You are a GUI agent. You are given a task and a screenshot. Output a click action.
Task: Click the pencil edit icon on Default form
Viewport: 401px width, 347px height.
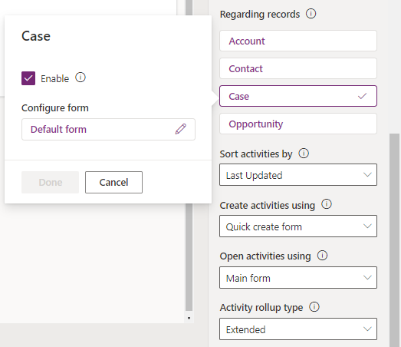[x=180, y=129]
